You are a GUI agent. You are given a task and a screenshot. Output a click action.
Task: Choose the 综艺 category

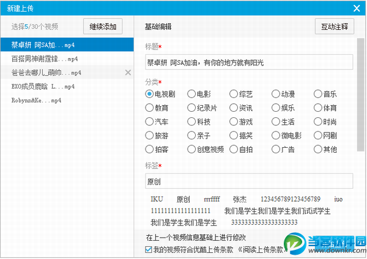pyautogui.click(x=241, y=94)
